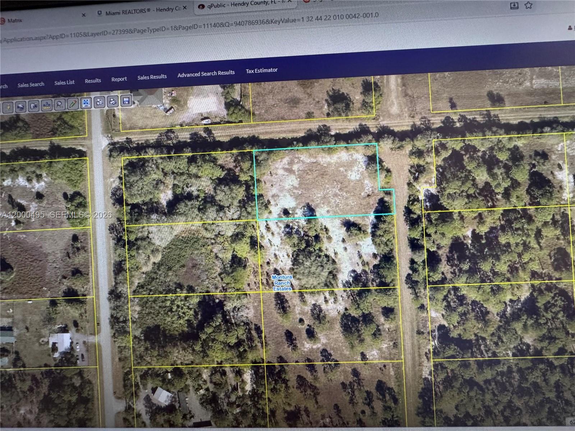The height and width of the screenshot is (431, 575).
Task: Switch to the Matrix browser tab
Action: click(x=14, y=20)
